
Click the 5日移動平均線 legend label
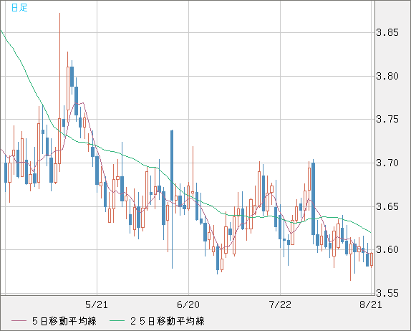tap(64, 321)
